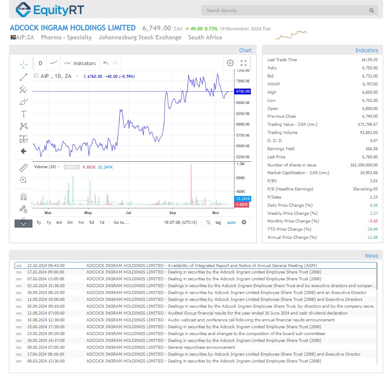Screen dimensions: 390x377
Task: Select the zoom in magnifier tool
Action: point(23,180)
